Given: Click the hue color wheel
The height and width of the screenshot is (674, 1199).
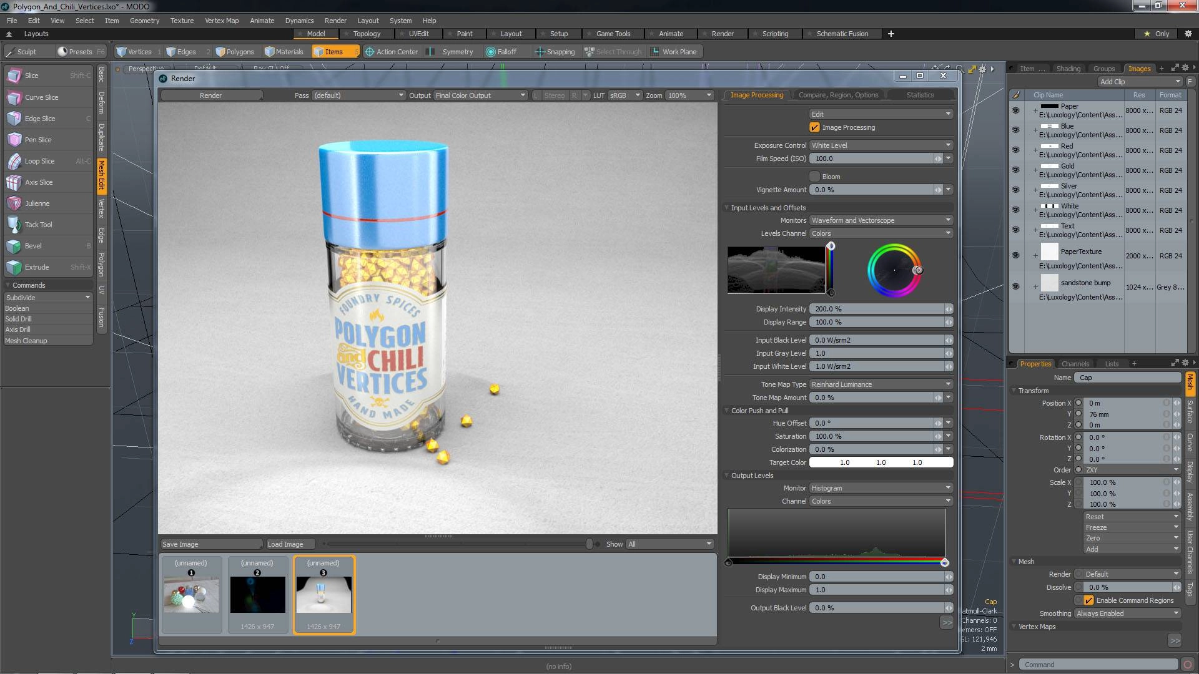Looking at the screenshot, I should (x=894, y=270).
